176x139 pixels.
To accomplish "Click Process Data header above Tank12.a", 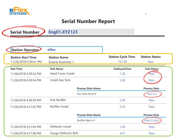I will click(151, 88).
